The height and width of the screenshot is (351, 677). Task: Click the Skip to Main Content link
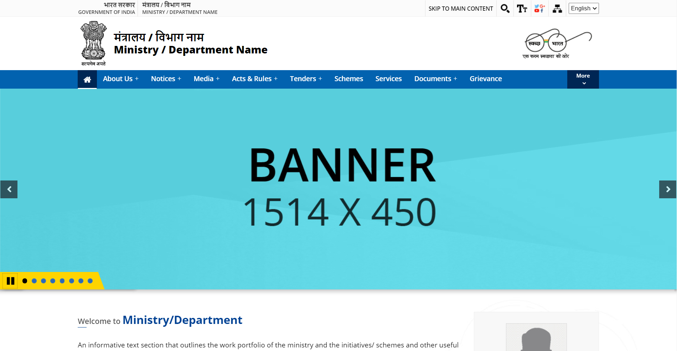[461, 9]
